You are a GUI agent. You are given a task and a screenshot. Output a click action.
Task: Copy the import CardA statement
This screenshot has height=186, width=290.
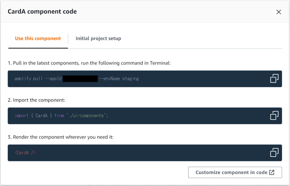pyautogui.click(x=274, y=116)
